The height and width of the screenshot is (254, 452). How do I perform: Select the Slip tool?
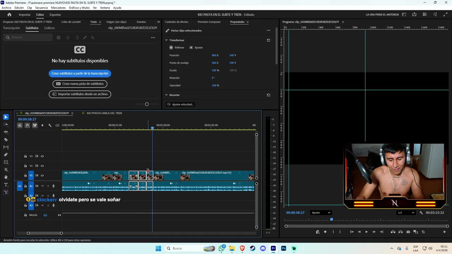tap(6, 147)
